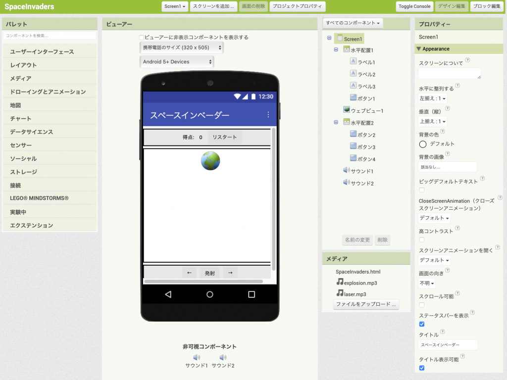Collapse the 水平配置1 tree node
This screenshot has width=507, height=380.
tap(336, 50)
